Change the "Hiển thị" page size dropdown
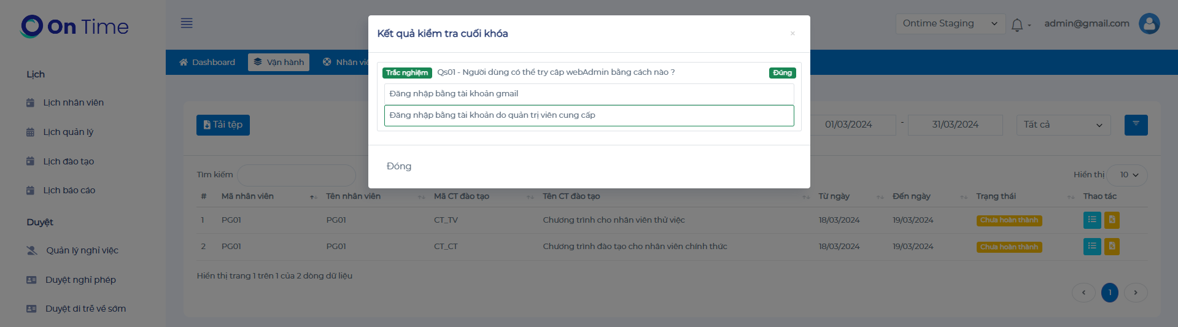Image resolution: width=1178 pixels, height=327 pixels. tap(1128, 175)
